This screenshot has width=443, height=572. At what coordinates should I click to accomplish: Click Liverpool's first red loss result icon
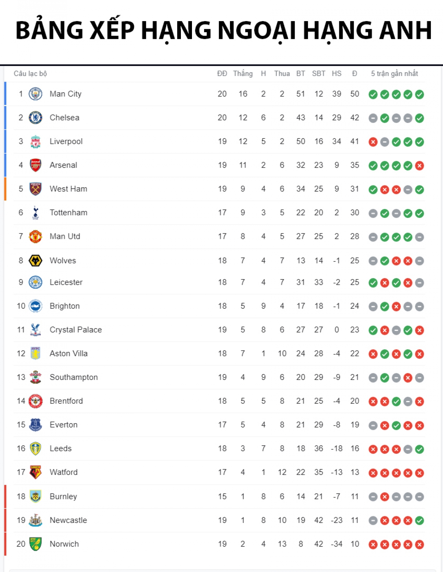click(x=373, y=142)
